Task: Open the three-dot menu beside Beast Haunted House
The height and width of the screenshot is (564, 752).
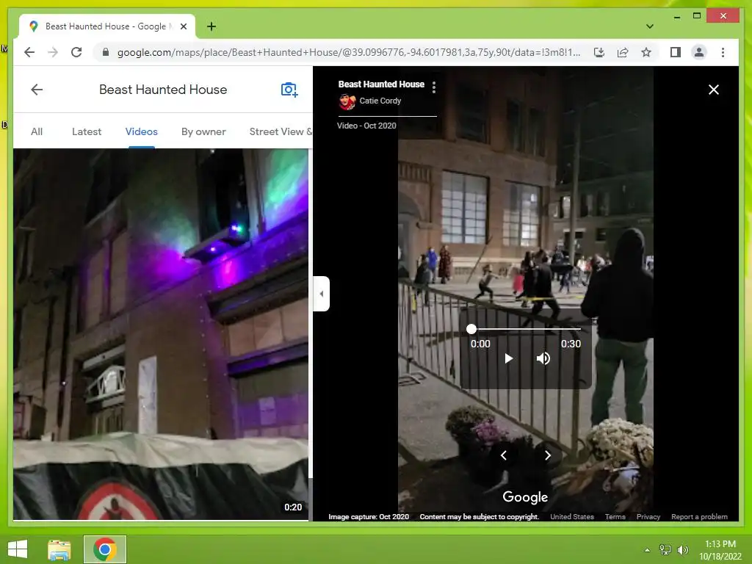Action: 434,87
